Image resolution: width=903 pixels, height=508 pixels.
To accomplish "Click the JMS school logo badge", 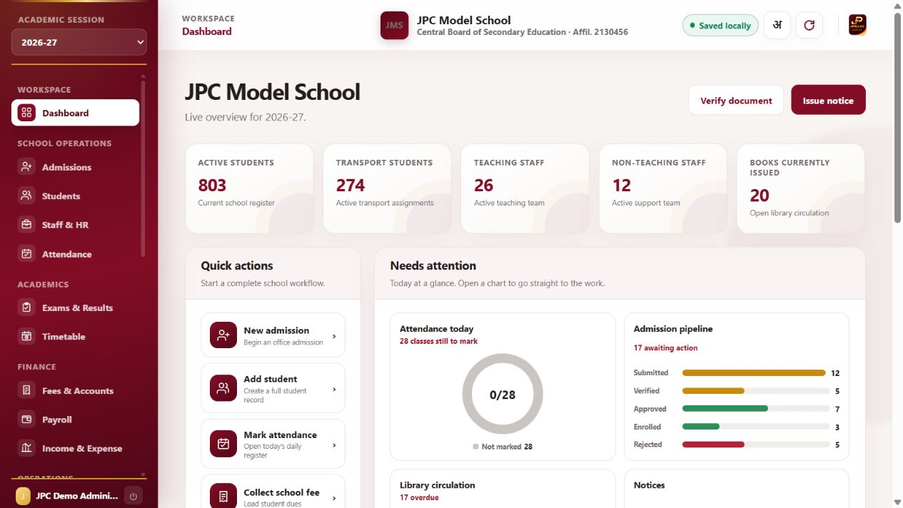I will pos(394,25).
